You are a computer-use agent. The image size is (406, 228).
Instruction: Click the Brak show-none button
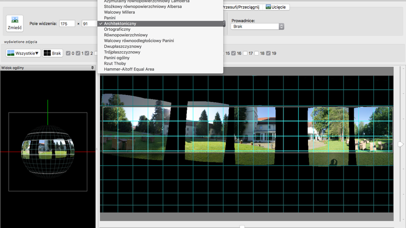click(53, 53)
